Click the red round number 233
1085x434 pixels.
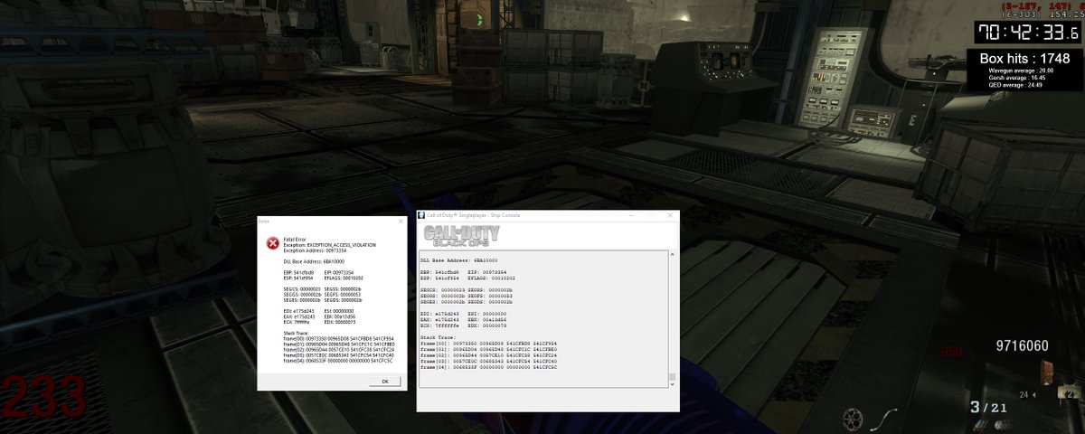43,399
